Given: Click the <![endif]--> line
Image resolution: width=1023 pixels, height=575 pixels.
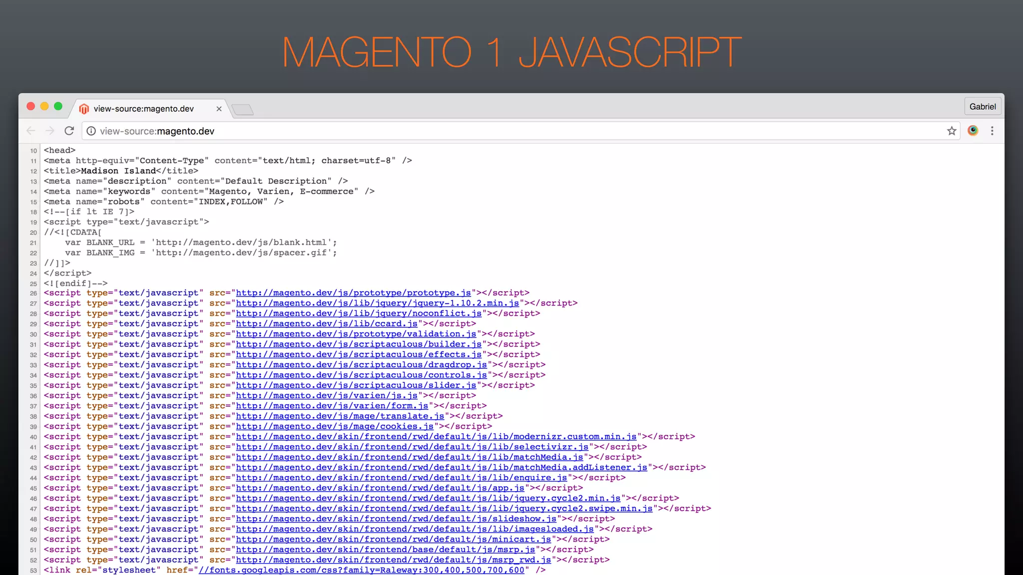Looking at the screenshot, I should click(x=75, y=284).
